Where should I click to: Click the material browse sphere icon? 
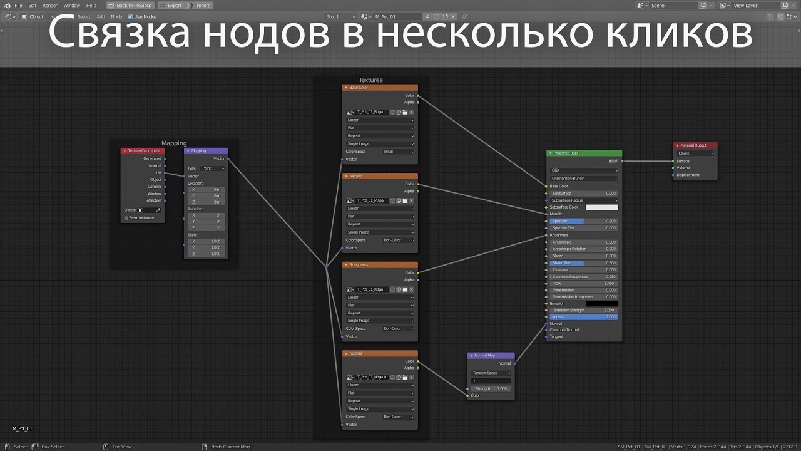(365, 16)
